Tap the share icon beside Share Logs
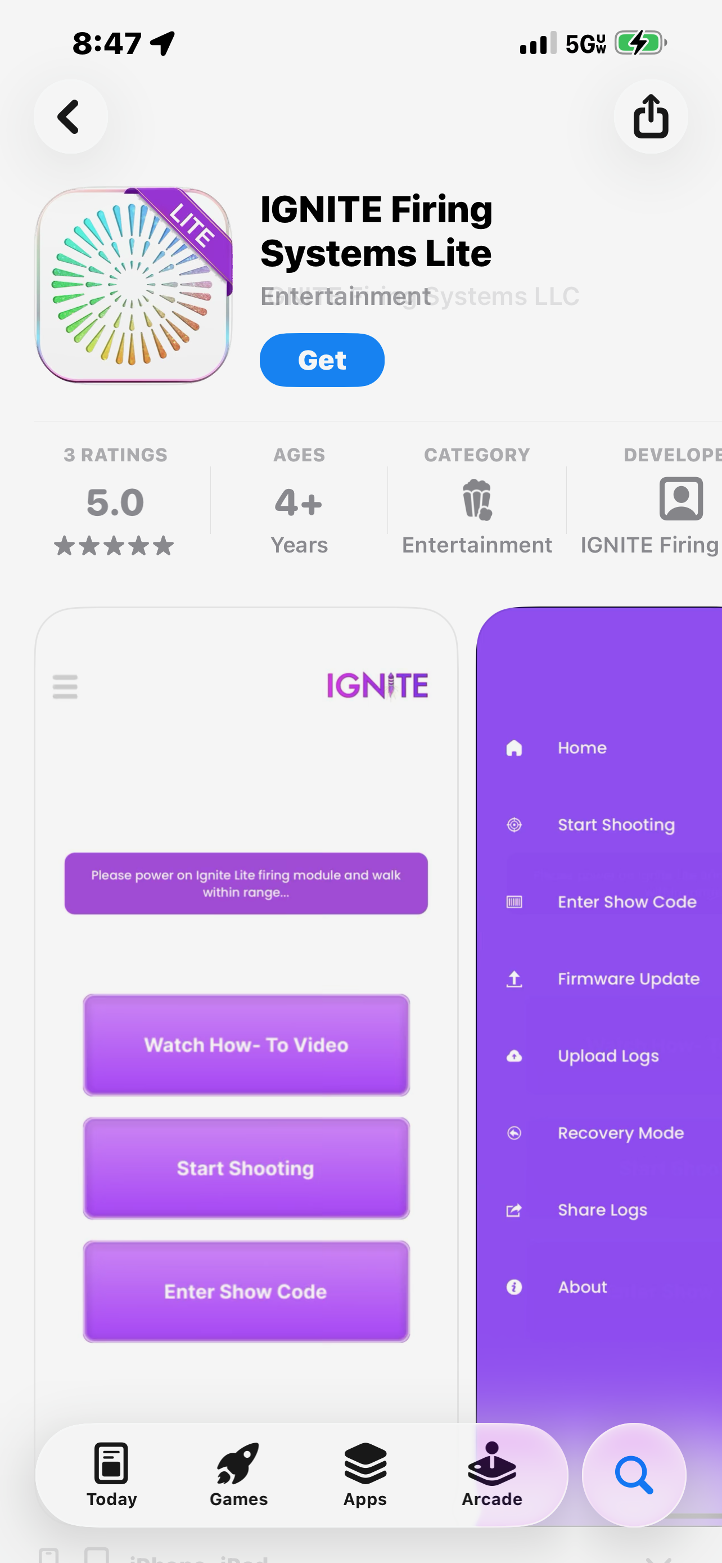Screen dimensions: 722x1563 click(x=514, y=1210)
